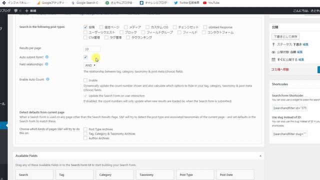Open the Google Analytics bookmark

click(51, 3)
